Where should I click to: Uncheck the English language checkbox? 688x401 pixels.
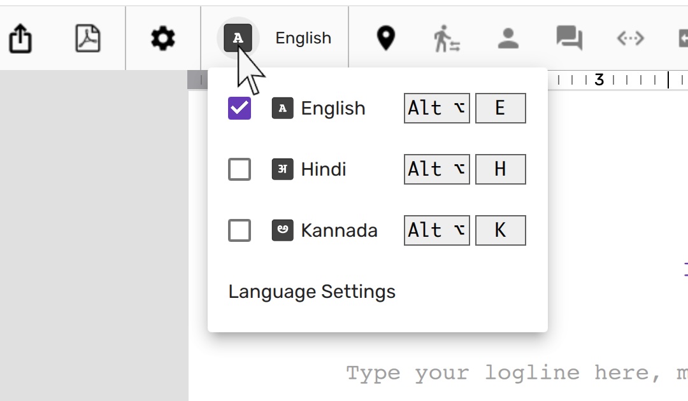pos(240,108)
